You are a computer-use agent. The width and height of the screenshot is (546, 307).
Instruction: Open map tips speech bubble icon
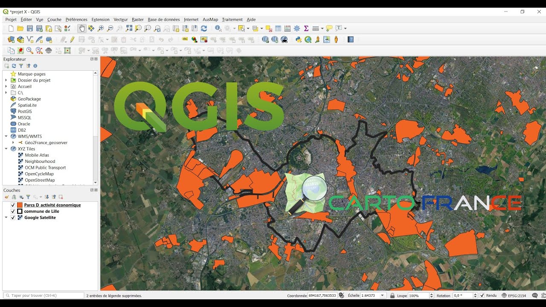pyautogui.click(x=329, y=29)
